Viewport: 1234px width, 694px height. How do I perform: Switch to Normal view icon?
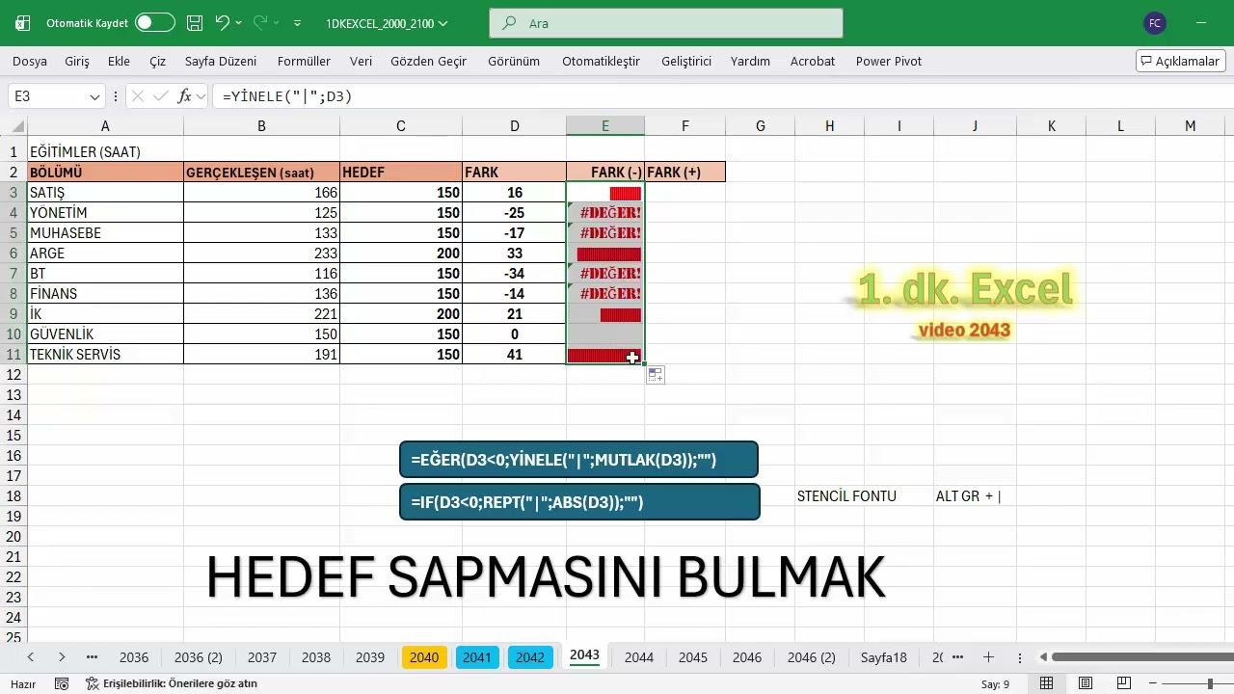1047,683
